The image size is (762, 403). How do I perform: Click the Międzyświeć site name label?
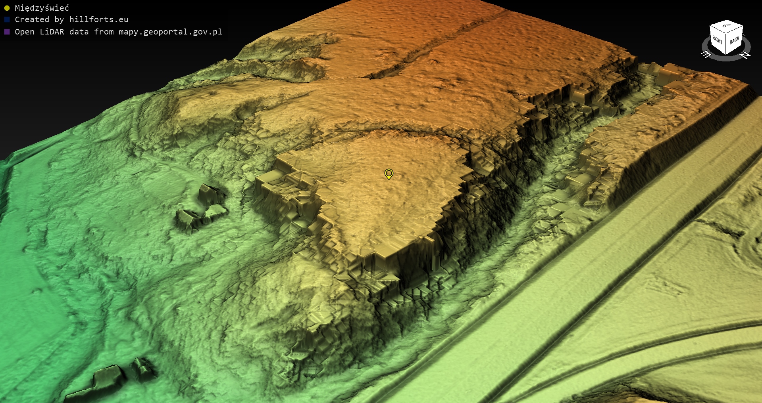click(x=42, y=8)
